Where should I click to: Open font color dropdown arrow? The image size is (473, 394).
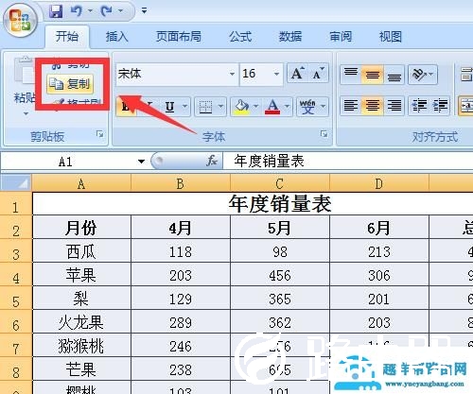pos(287,107)
